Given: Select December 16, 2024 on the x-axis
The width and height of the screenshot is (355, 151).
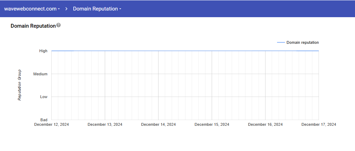Looking at the screenshot, I should tap(265, 124).
